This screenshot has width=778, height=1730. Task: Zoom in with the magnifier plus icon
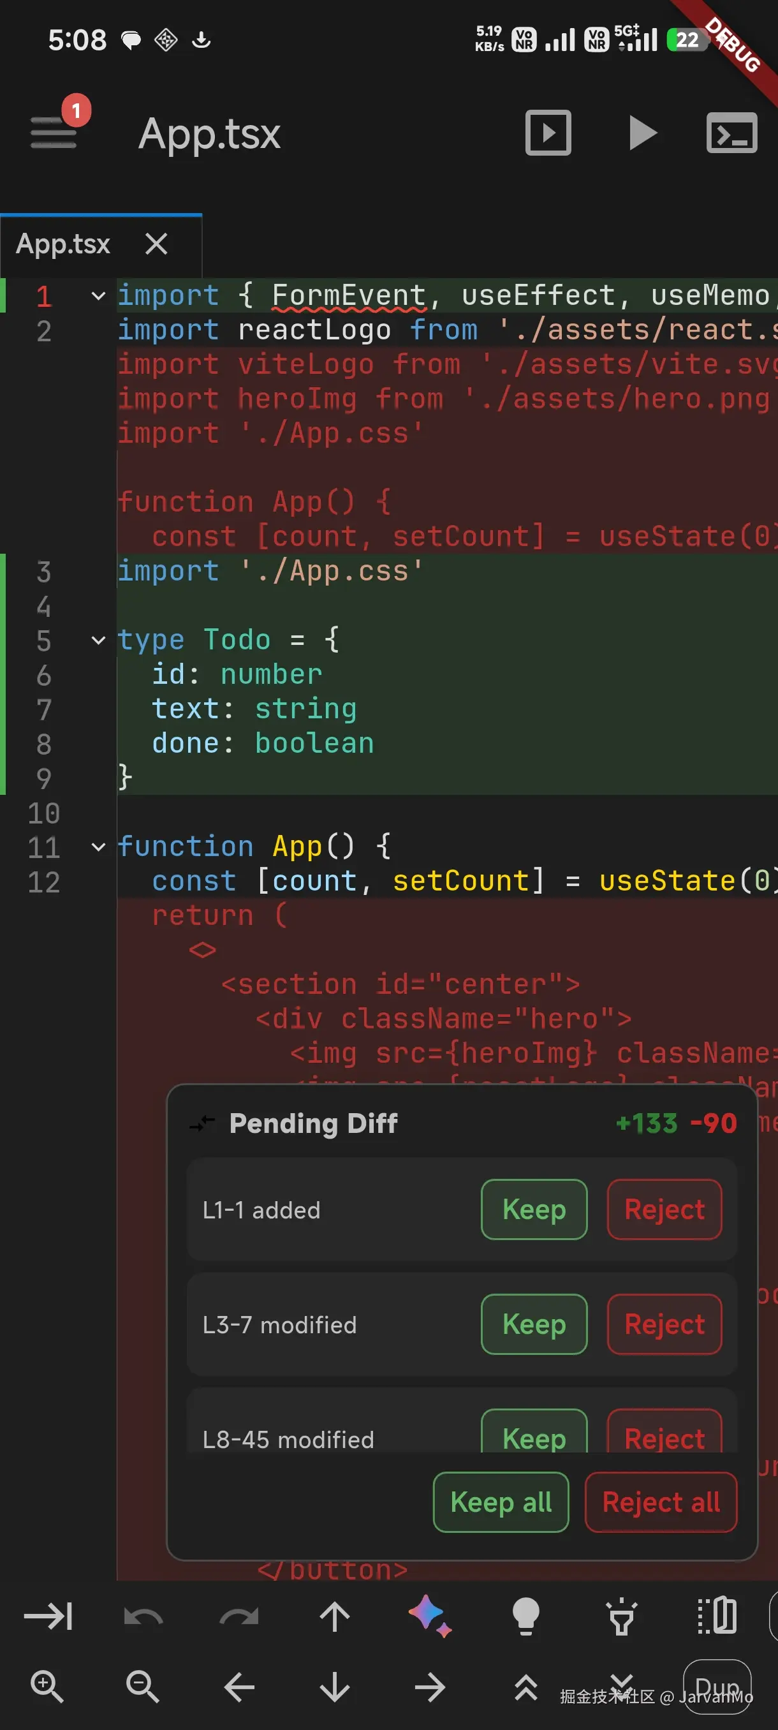[47, 1687]
